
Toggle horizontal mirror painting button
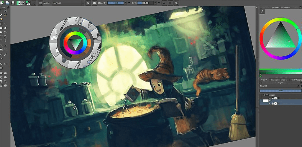tap(164, 3)
